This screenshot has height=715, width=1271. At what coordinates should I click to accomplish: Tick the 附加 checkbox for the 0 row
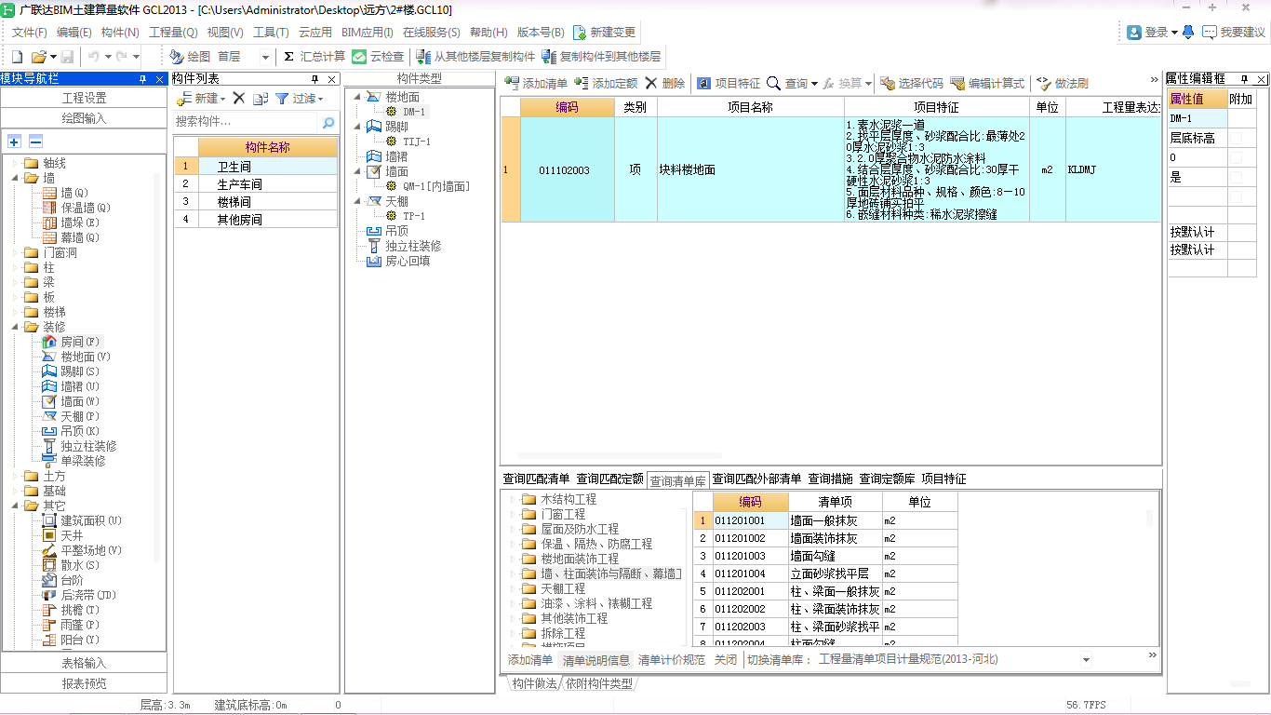point(1236,157)
